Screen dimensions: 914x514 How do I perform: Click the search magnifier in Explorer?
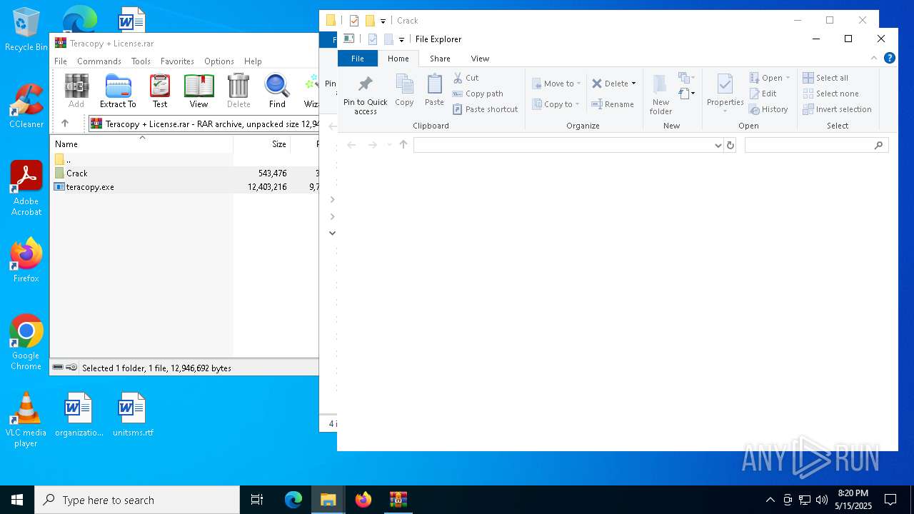pyautogui.click(x=878, y=145)
